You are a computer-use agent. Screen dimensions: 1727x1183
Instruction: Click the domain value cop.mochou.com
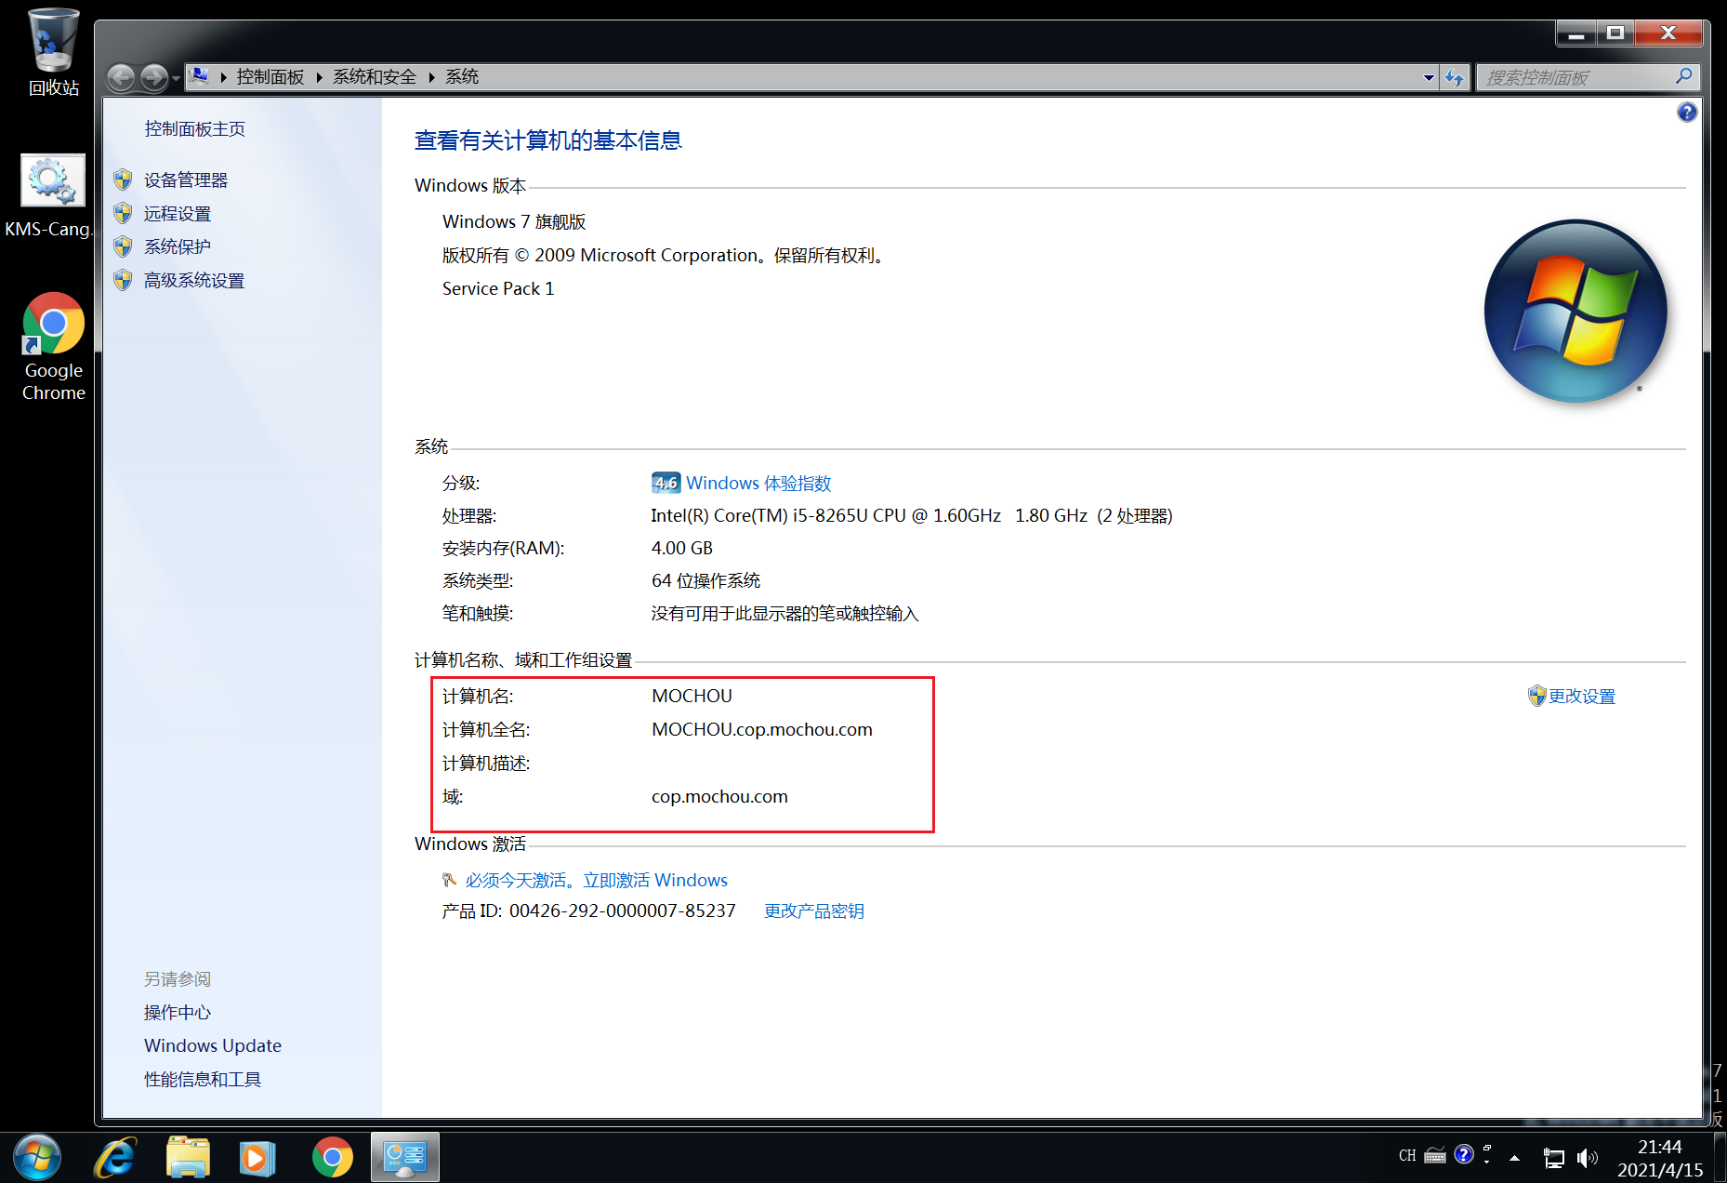click(719, 797)
